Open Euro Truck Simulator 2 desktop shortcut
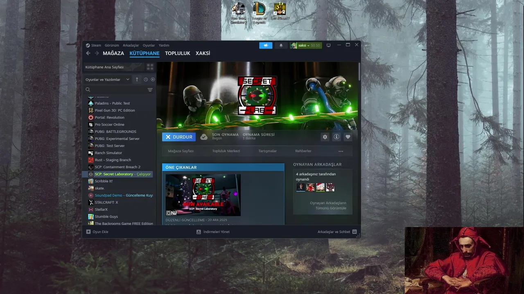This screenshot has width=524, height=294. (x=238, y=13)
